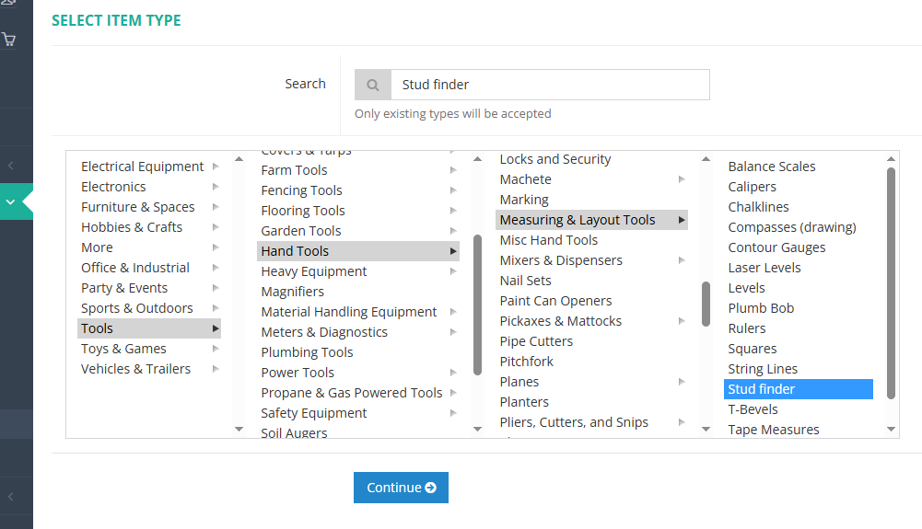Expand Pliers, Cutters, and Snips arrow
This screenshot has width=922, height=529.
point(682,422)
